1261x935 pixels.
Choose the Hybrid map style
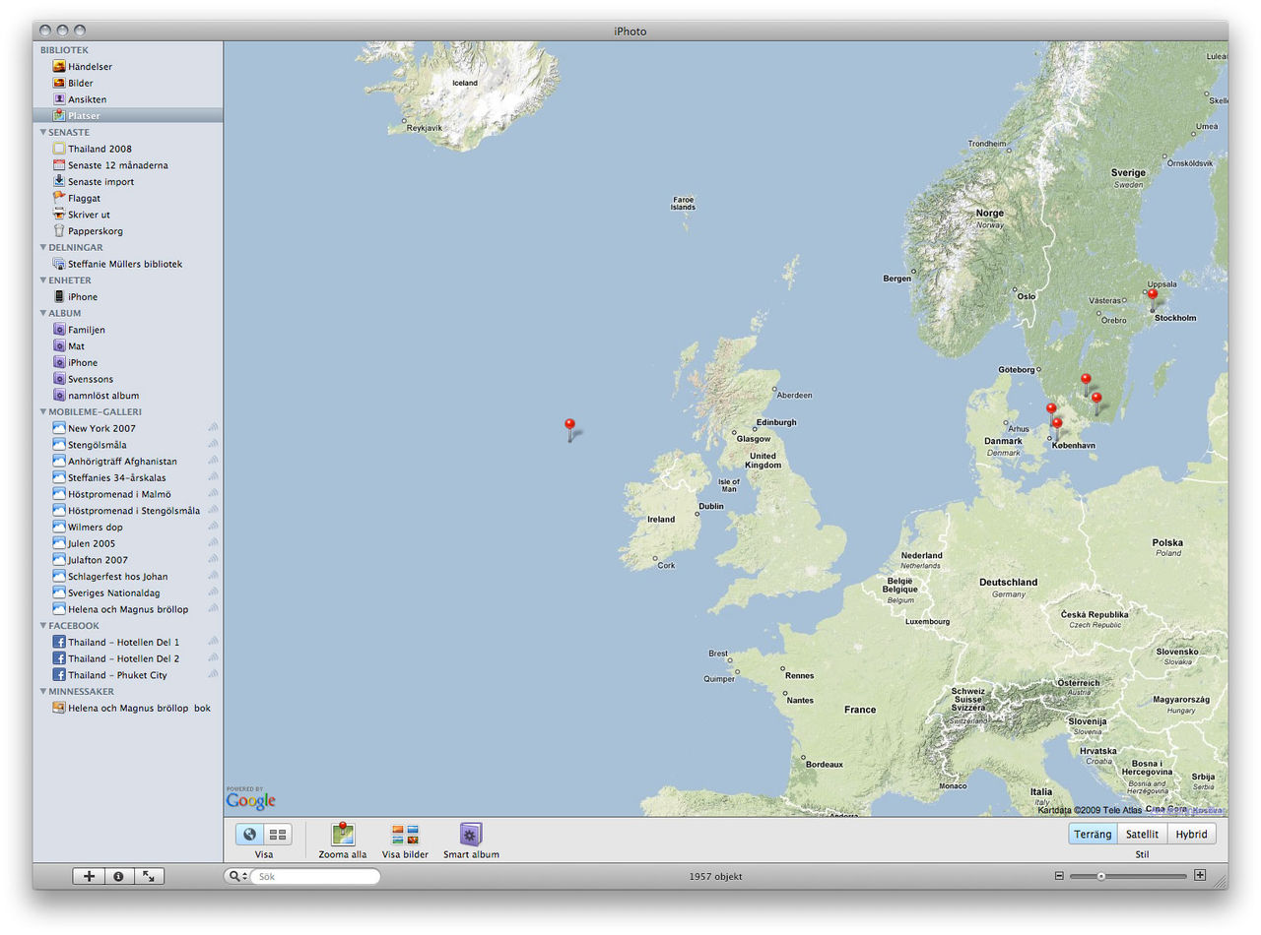[x=1191, y=834]
